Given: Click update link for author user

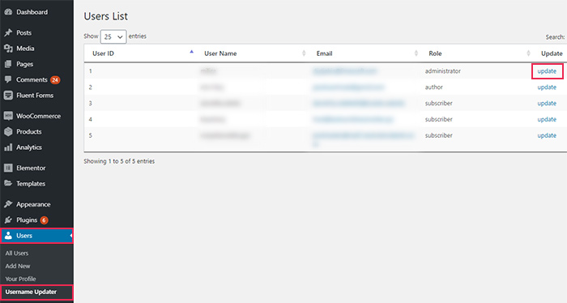Looking at the screenshot, I should pyautogui.click(x=547, y=87).
